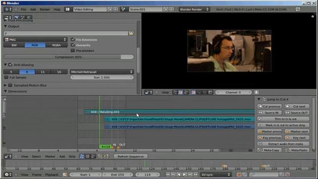Image resolution: width=318 pixels, height=179 pixels.
Task: Open the Help menu
Action: pos(57,9)
